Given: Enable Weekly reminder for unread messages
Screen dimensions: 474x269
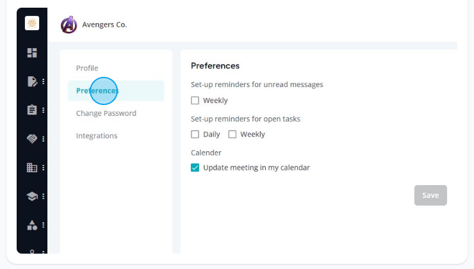Looking at the screenshot, I should click(195, 101).
